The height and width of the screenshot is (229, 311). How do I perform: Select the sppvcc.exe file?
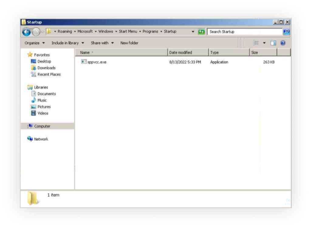[x=97, y=62]
